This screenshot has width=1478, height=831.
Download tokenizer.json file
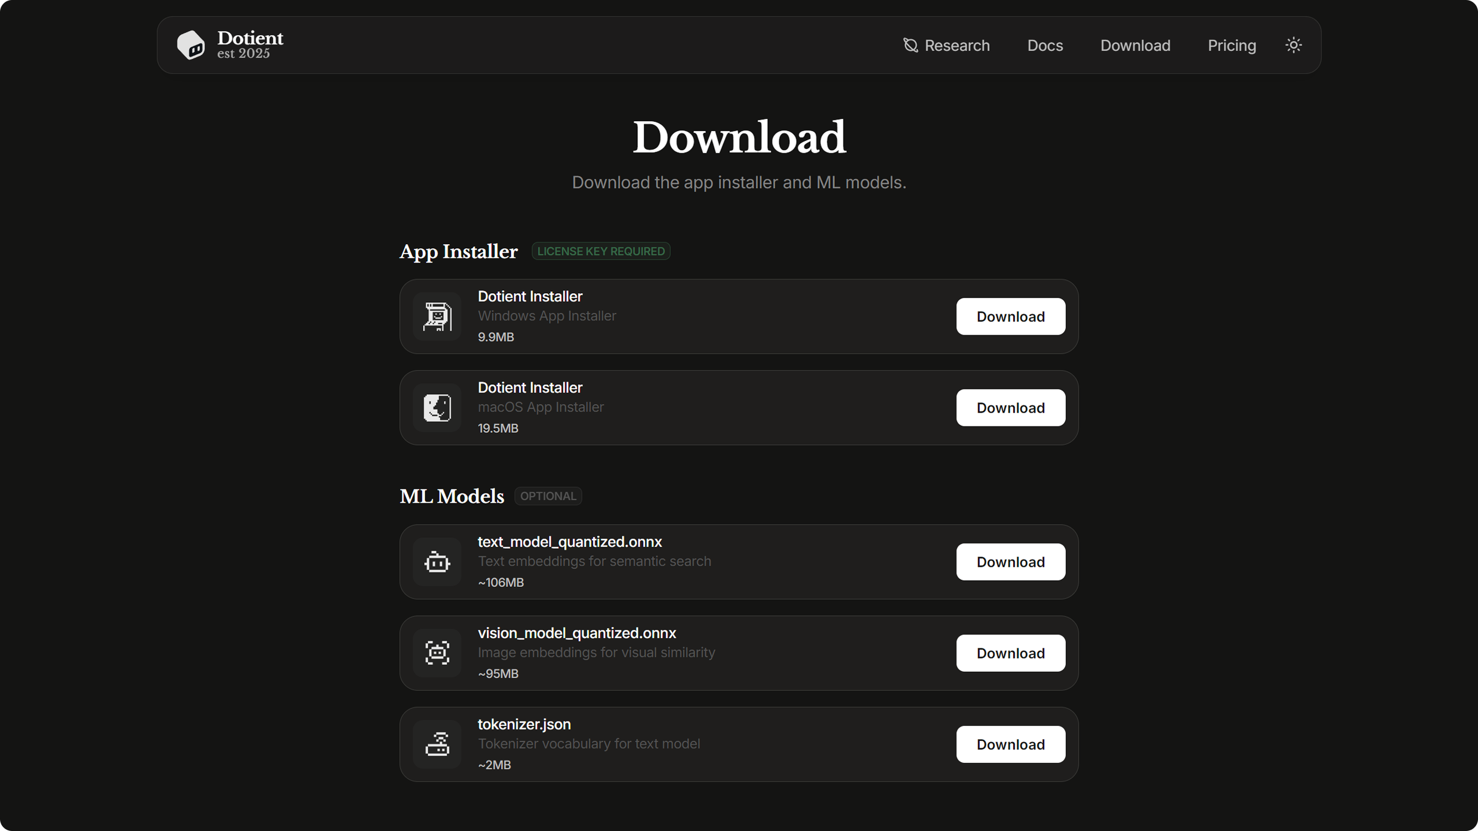pos(1010,744)
